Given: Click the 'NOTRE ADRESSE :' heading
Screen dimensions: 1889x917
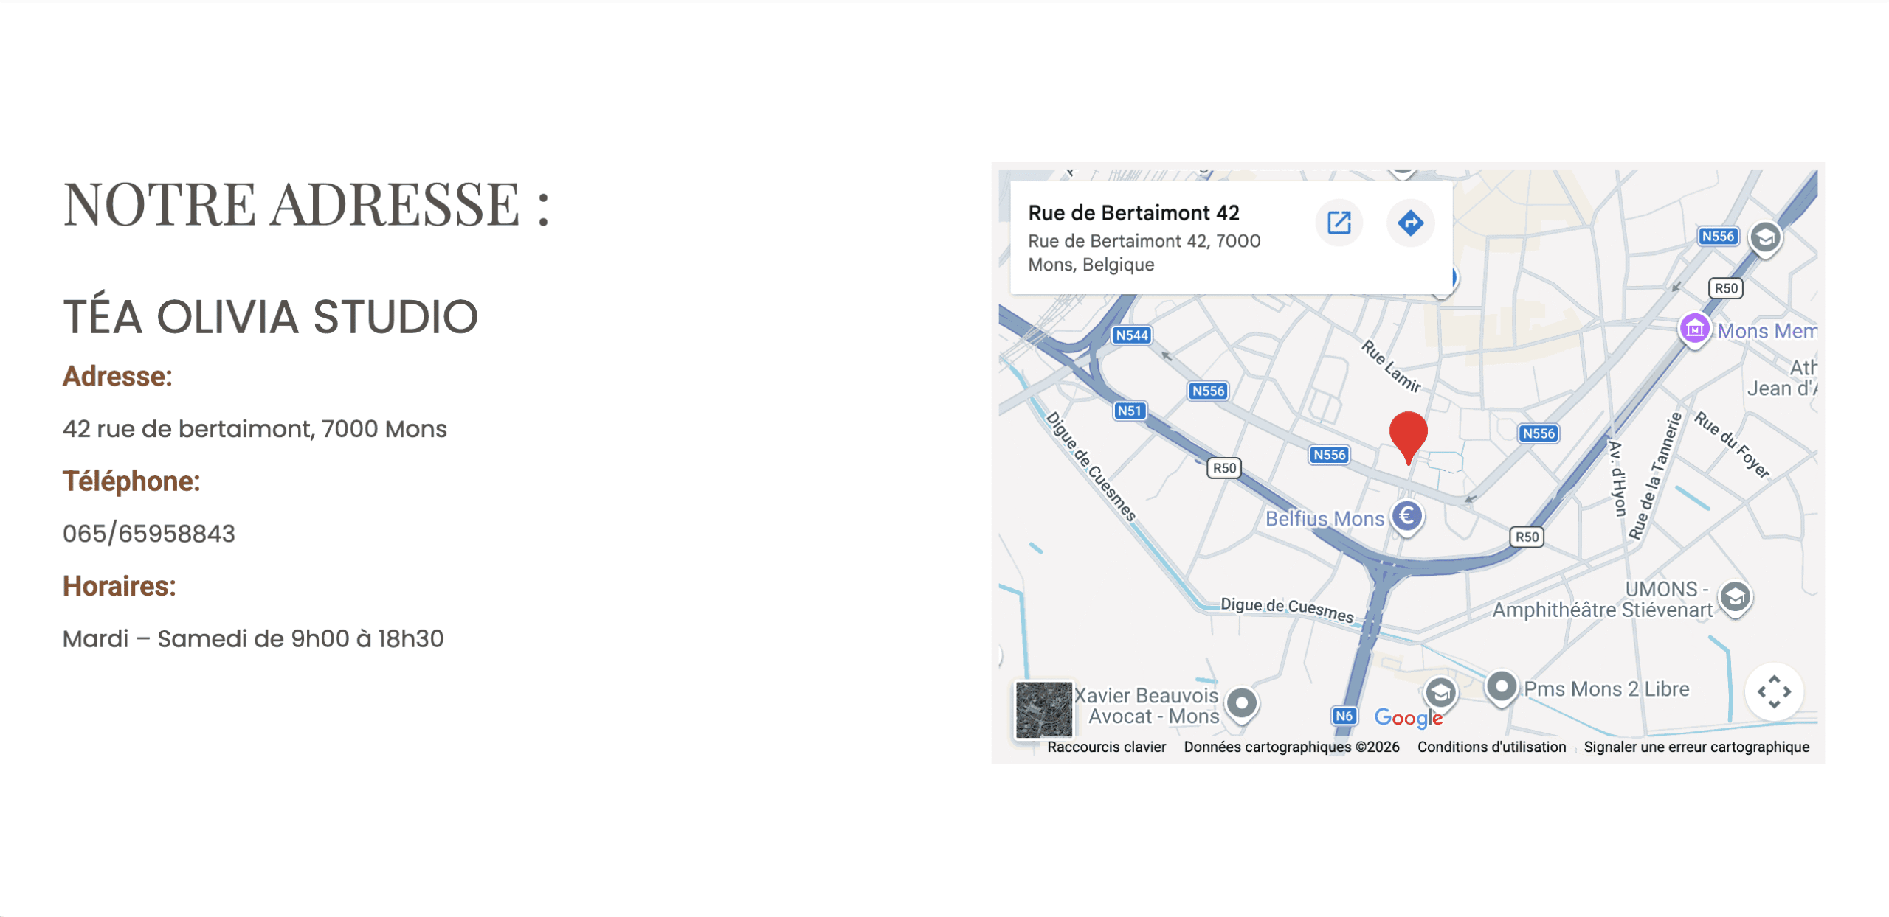Looking at the screenshot, I should pyautogui.click(x=306, y=204).
